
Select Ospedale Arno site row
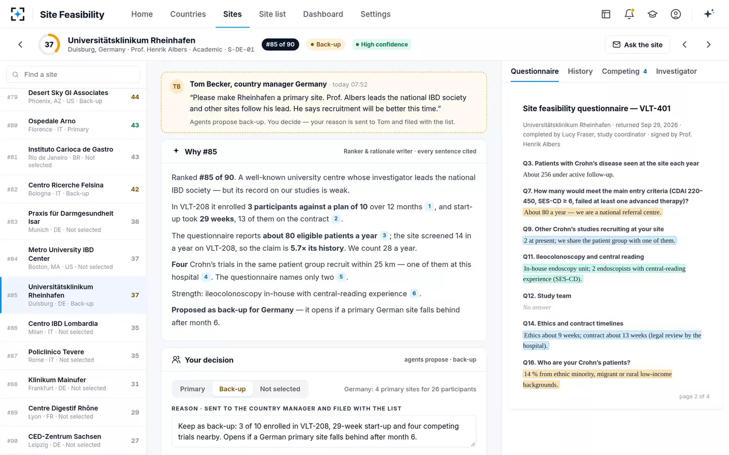[73, 125]
